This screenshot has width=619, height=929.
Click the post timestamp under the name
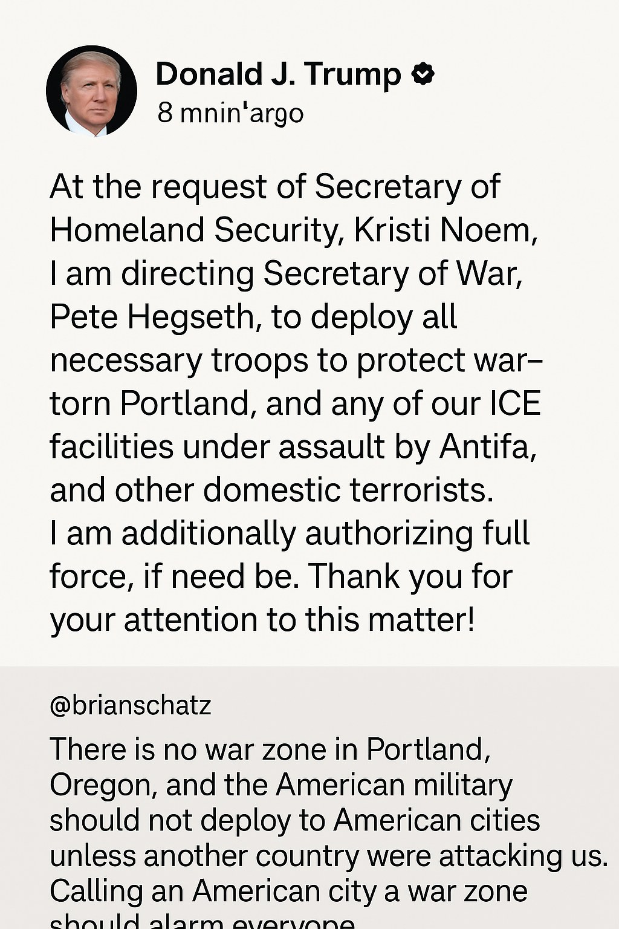(230, 113)
